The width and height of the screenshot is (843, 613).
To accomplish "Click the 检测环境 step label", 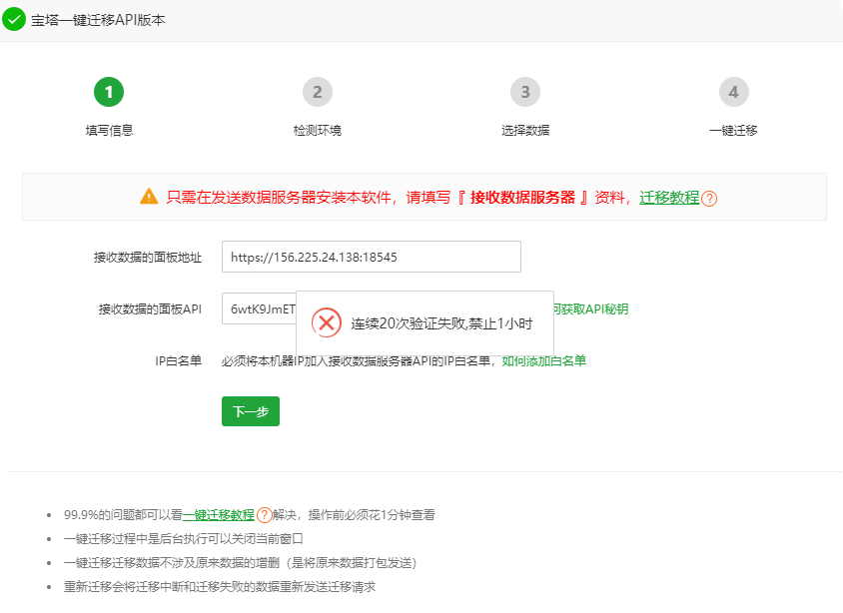I will point(318,131).
